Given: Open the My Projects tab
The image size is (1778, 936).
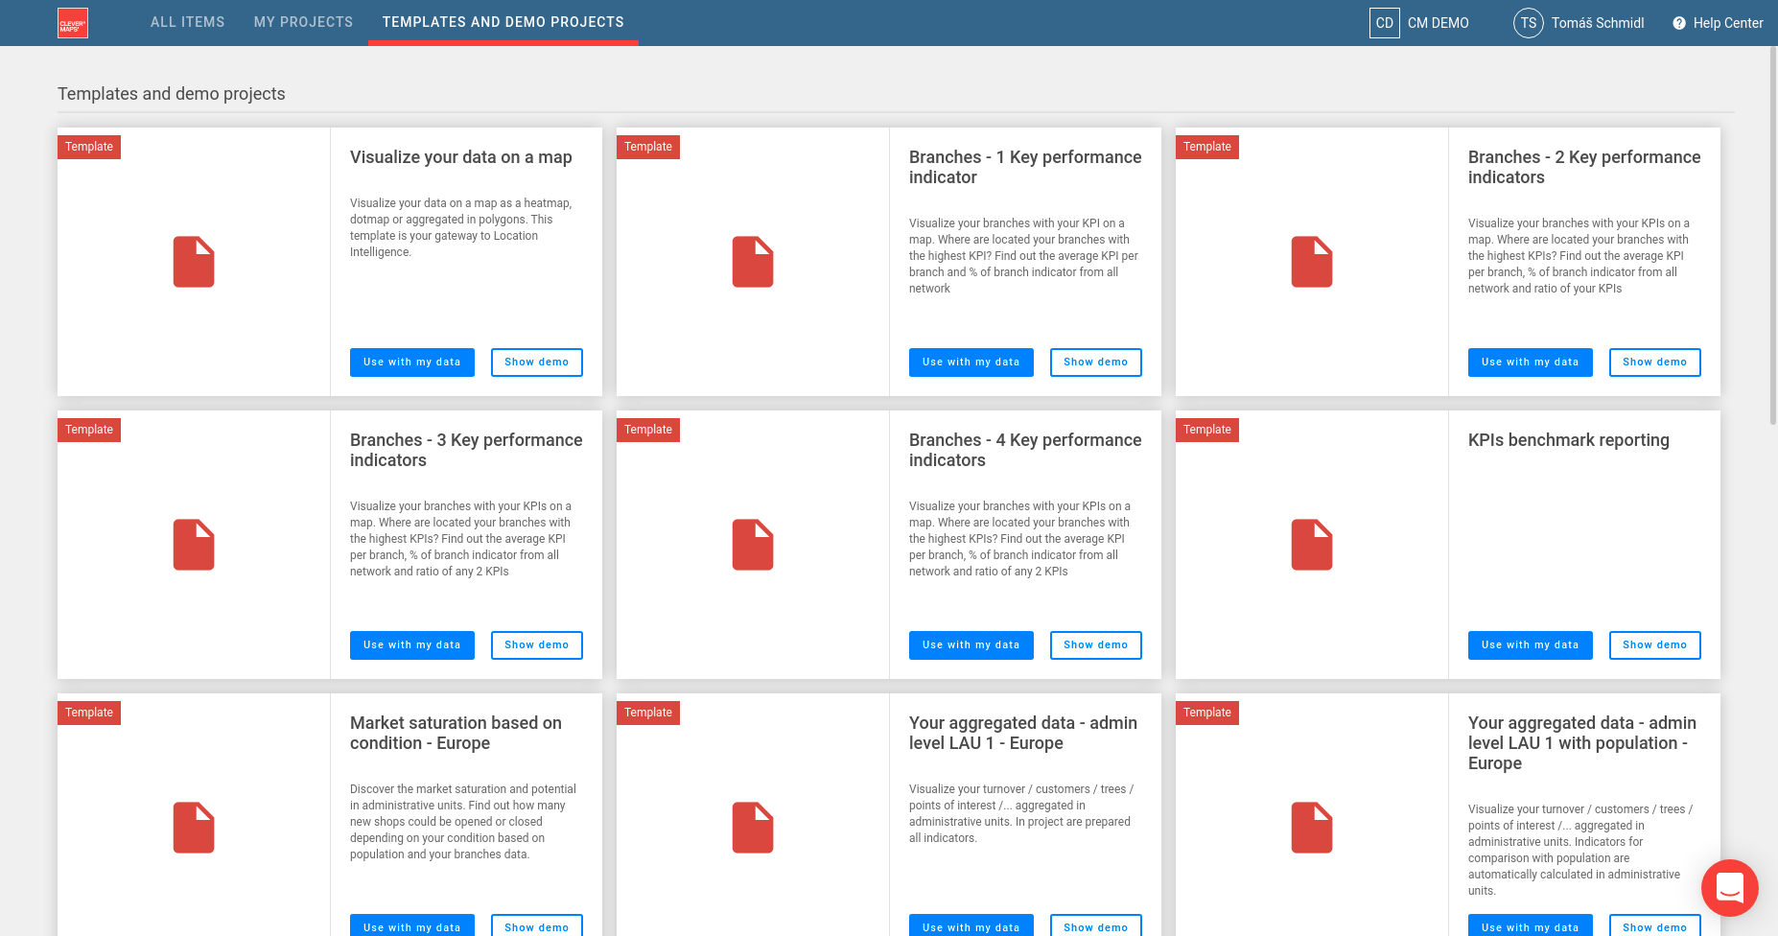Looking at the screenshot, I should [303, 22].
